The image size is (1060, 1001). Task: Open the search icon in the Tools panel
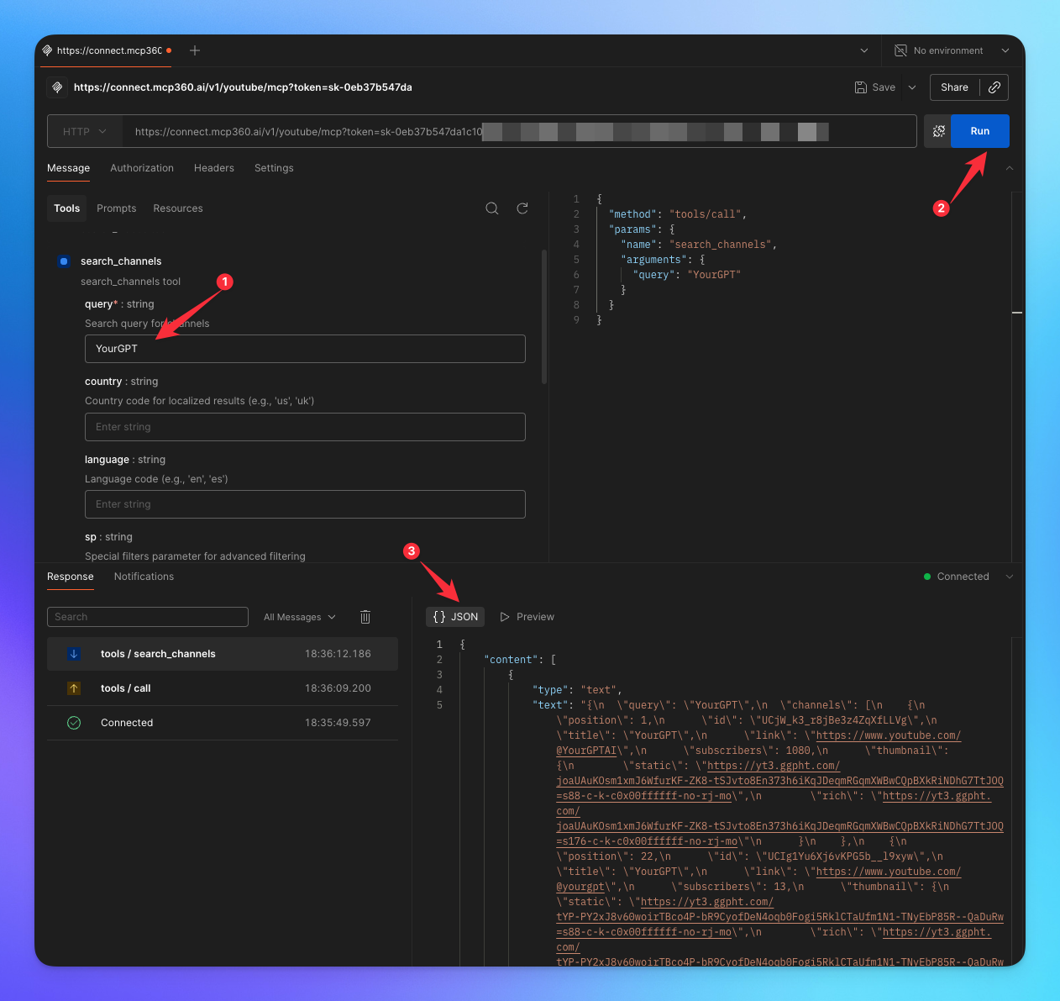click(492, 208)
